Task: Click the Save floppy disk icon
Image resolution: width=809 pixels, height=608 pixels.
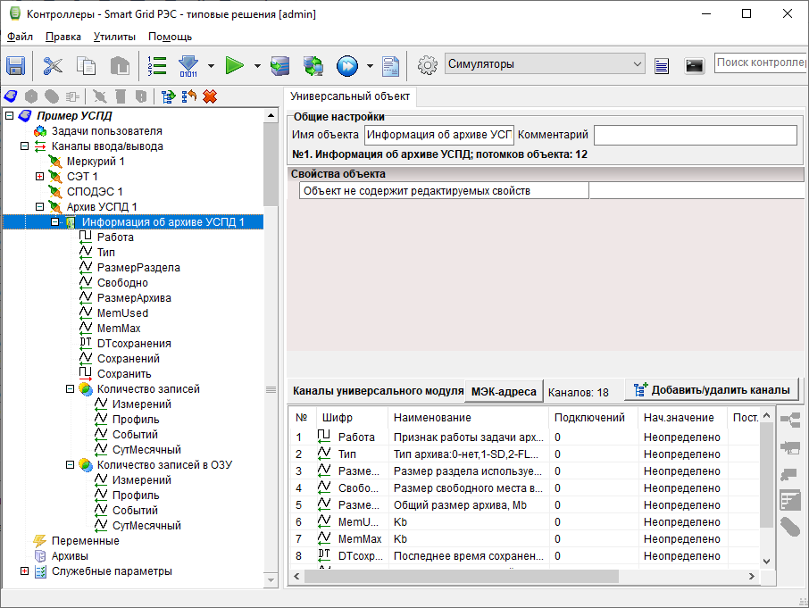Action: coord(16,65)
